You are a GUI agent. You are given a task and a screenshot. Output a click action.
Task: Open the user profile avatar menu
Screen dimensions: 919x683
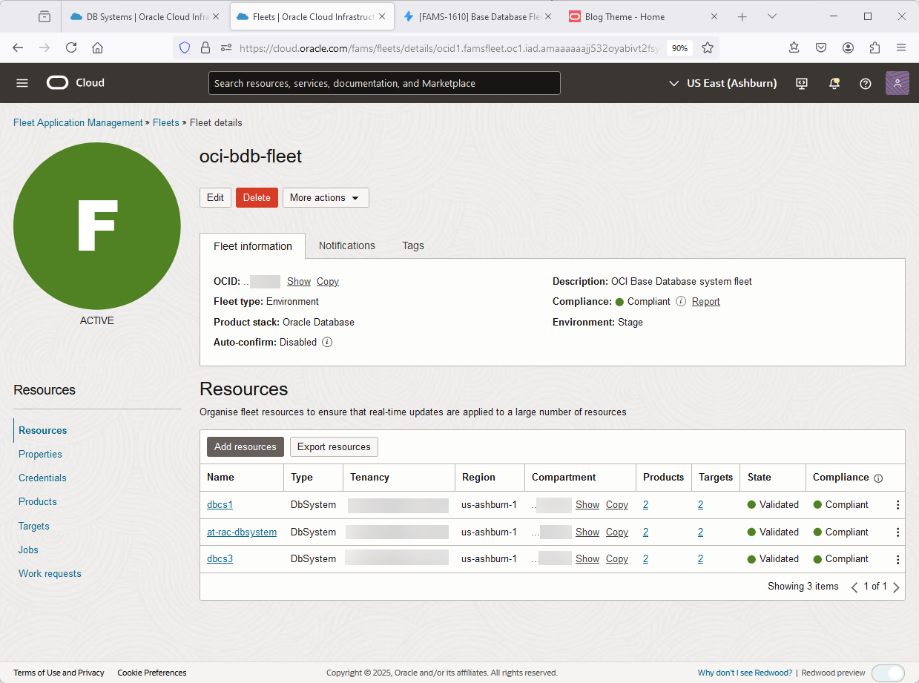(897, 83)
